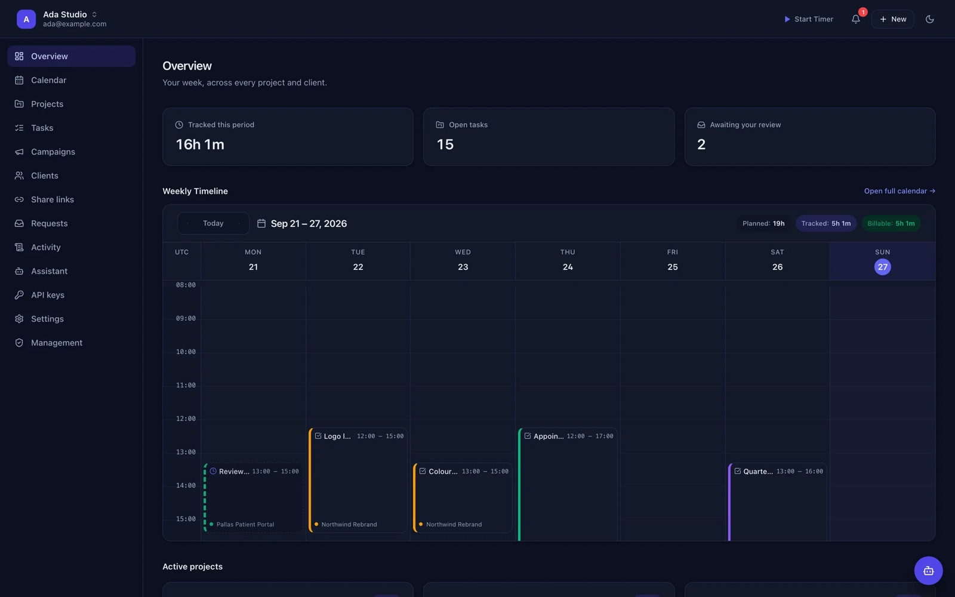Navigate to Tasks in the sidebar
This screenshot has width=955, height=597.
71,128
